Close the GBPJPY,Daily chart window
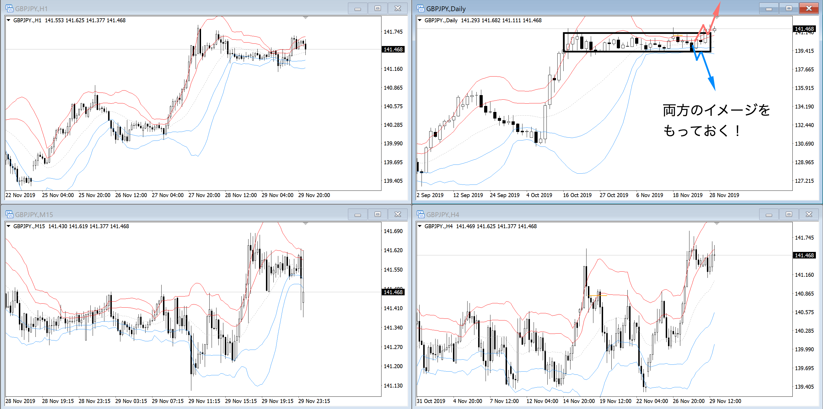823x409 pixels. click(x=809, y=8)
